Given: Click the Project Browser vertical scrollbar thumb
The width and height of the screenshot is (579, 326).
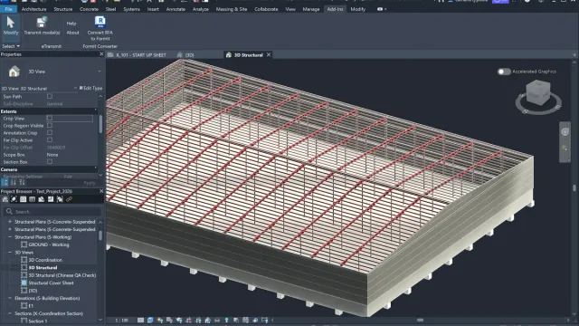Looking at the screenshot, I should 100,235.
